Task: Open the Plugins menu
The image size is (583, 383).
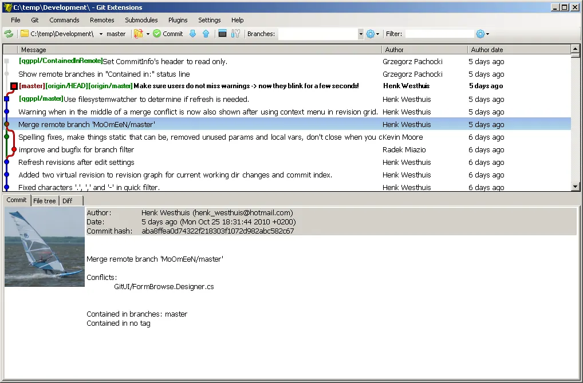Action: [x=178, y=20]
